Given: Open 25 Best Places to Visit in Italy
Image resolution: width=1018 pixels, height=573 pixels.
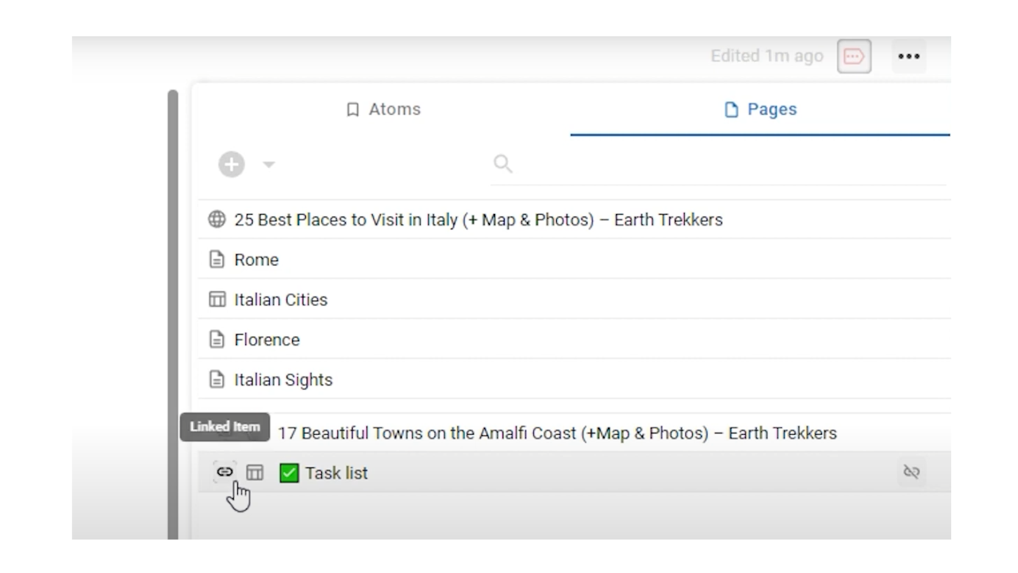Looking at the screenshot, I should click(x=478, y=220).
